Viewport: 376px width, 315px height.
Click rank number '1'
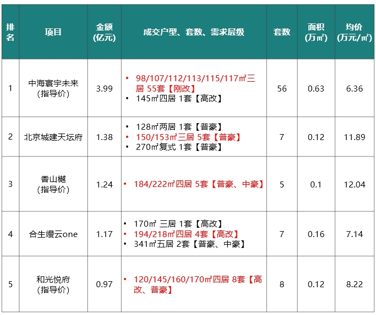click(x=10, y=88)
